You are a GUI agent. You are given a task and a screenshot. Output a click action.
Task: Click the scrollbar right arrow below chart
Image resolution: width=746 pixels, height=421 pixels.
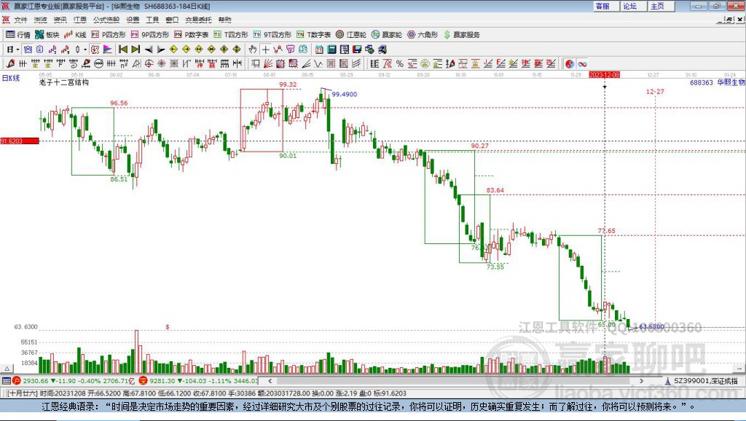click(641, 380)
